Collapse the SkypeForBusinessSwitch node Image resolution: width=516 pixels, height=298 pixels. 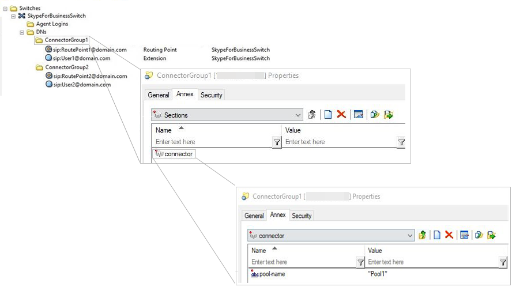coord(14,16)
